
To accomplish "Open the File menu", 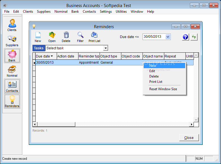I will [7, 12].
